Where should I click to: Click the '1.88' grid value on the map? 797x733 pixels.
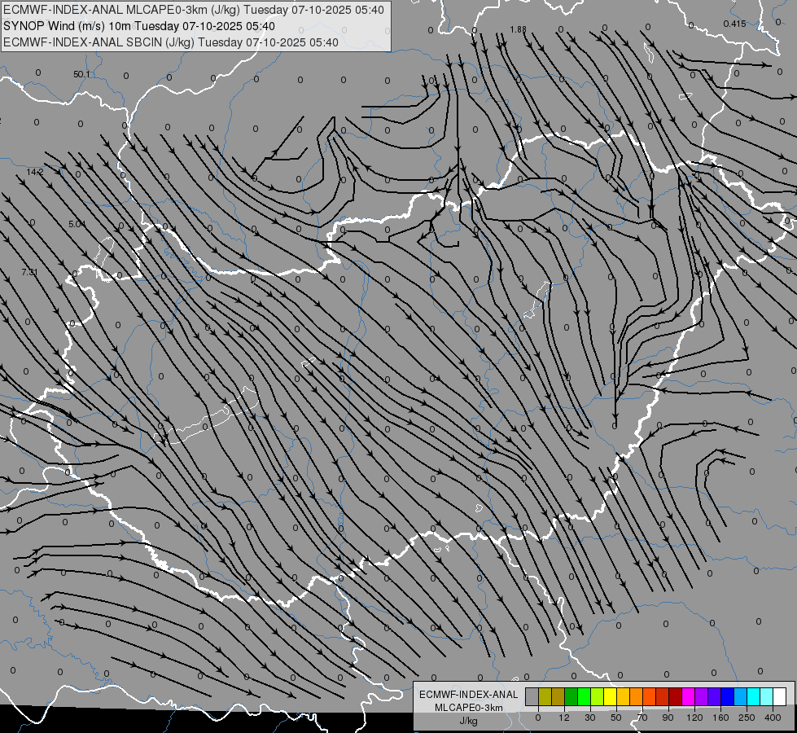pos(518,29)
